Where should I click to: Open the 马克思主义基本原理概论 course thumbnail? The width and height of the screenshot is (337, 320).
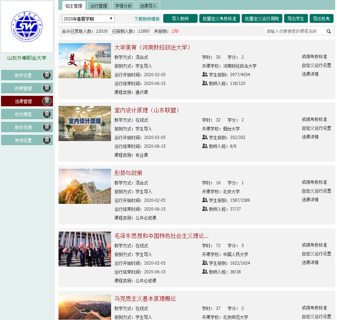pyautogui.click(x=85, y=307)
